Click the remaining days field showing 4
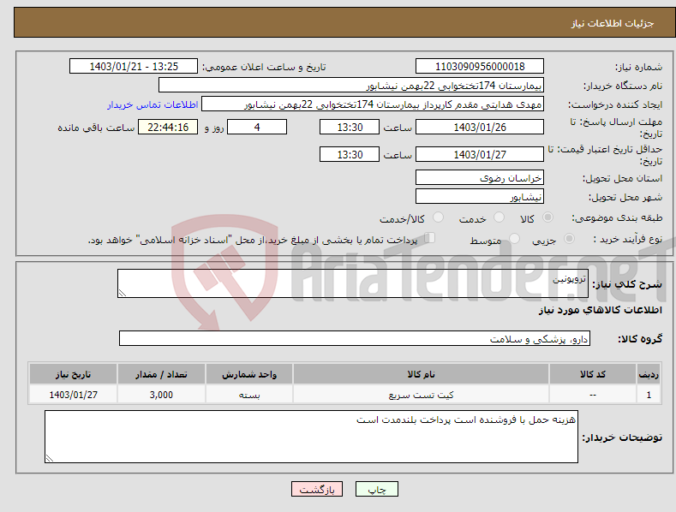 tap(257, 127)
